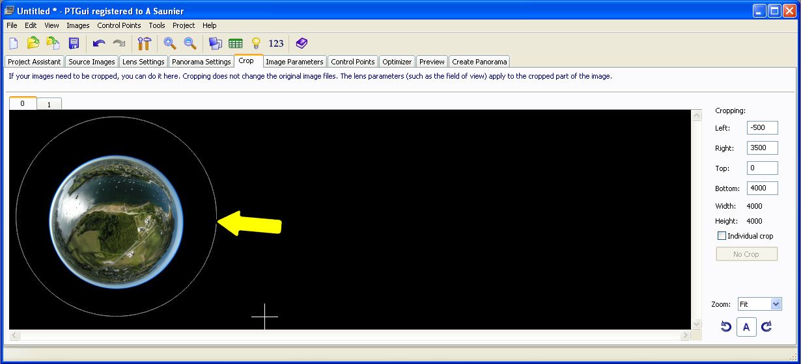Select image tab 1

[49, 104]
